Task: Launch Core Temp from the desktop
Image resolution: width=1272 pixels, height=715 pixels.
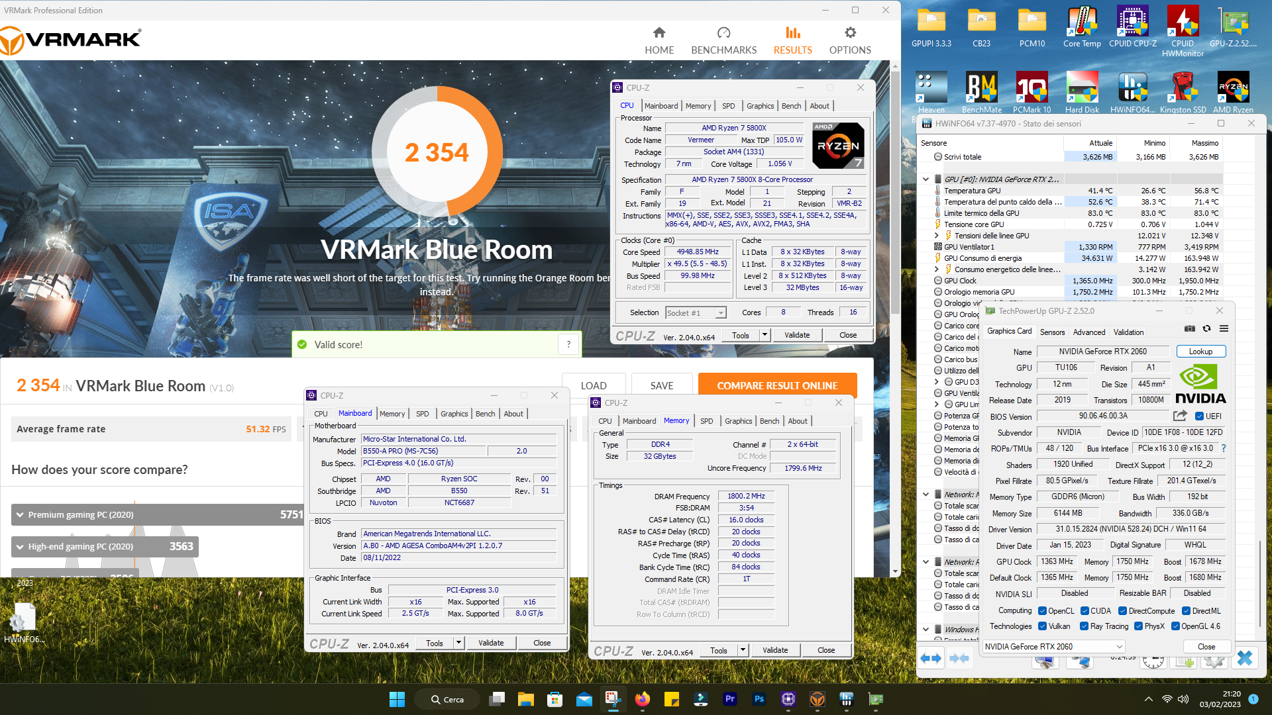Action: pyautogui.click(x=1082, y=28)
